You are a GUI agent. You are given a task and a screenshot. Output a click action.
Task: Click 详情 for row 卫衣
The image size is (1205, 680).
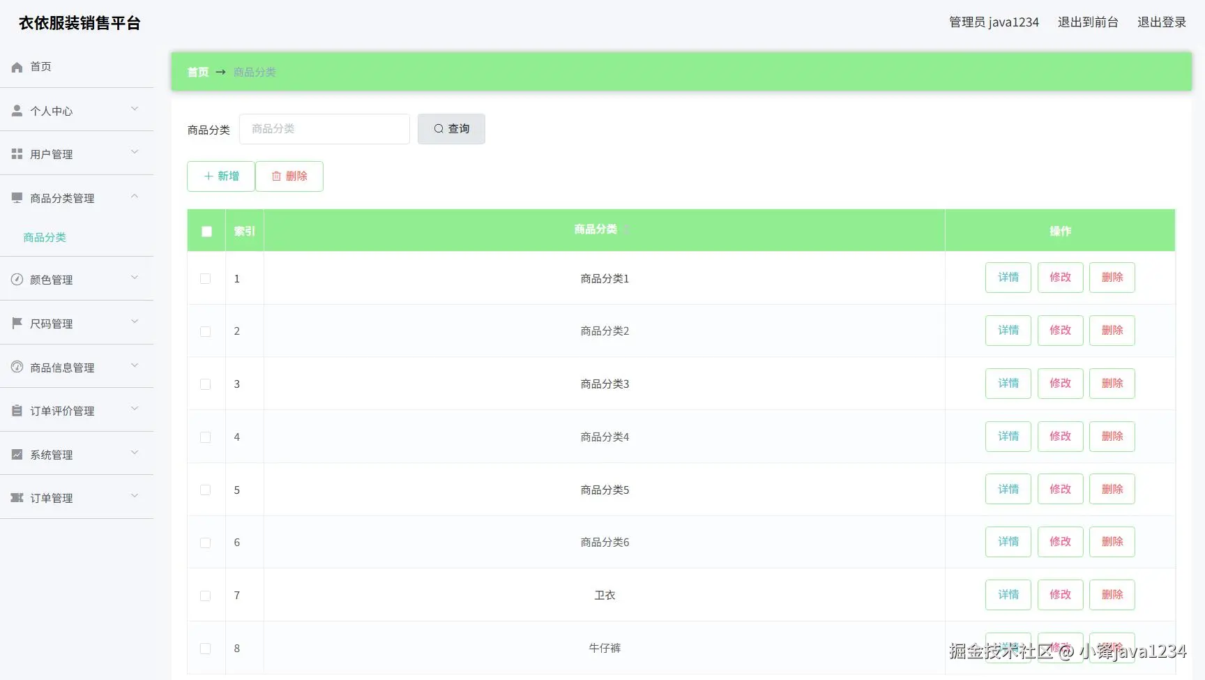(x=1008, y=595)
